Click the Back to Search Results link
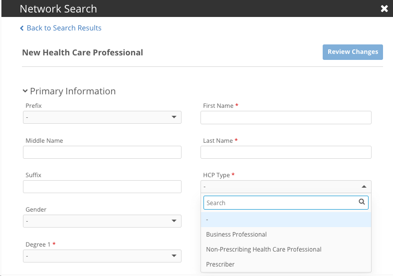This screenshot has height=276, width=393. 64,28
